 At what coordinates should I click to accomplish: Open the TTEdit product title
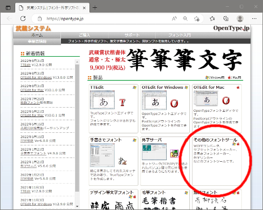97,87
